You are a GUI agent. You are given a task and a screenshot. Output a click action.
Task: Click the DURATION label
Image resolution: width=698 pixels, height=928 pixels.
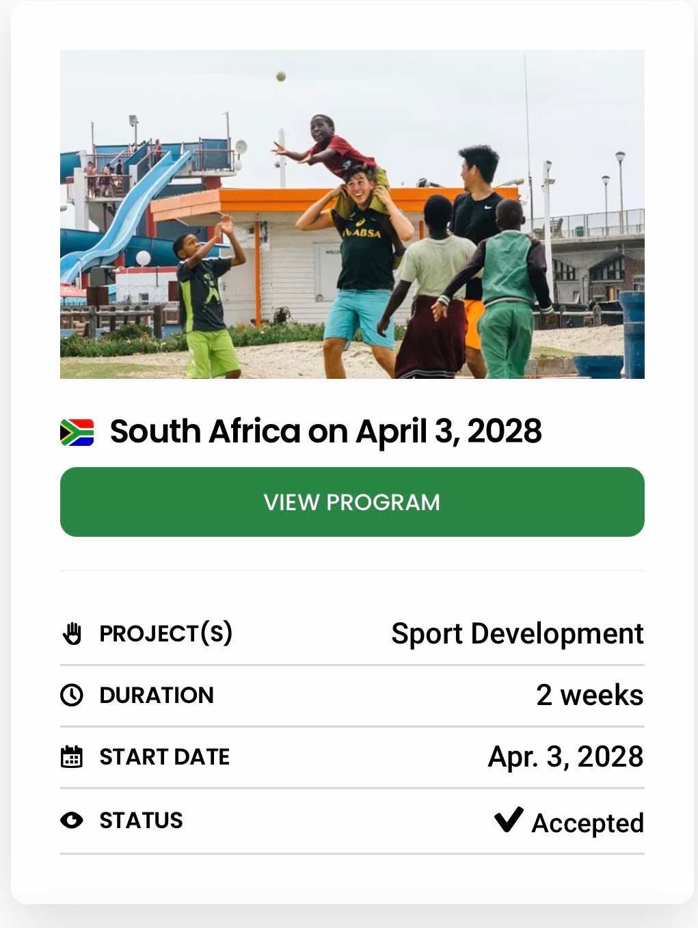click(157, 695)
